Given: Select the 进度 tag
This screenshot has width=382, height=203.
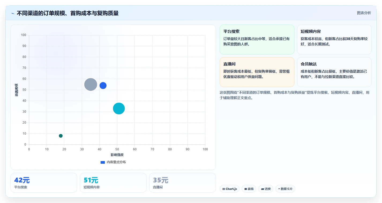Looking at the screenshot, I should coord(266,189).
